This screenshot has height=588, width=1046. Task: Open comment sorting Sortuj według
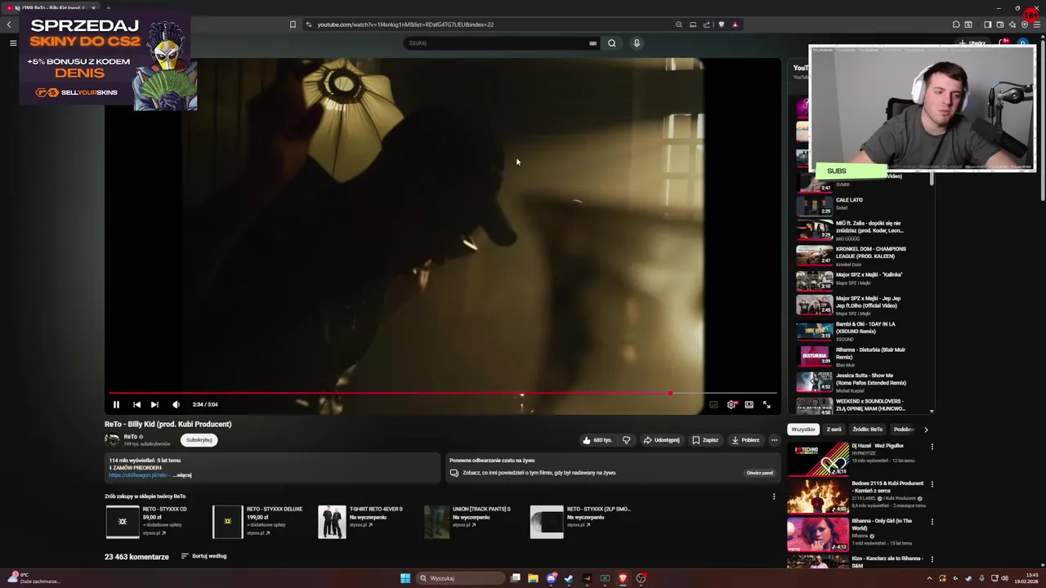click(x=203, y=556)
